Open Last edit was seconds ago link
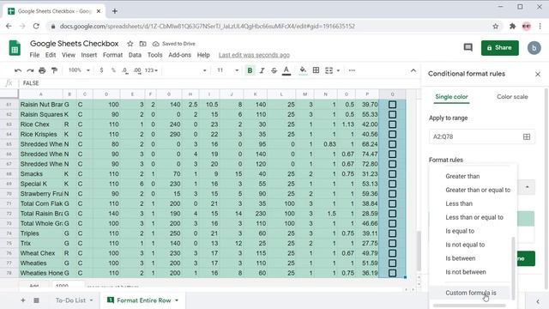Viewport: 549px width, 309px height. [254, 55]
